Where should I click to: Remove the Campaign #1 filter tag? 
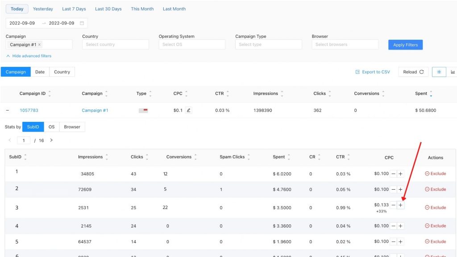[x=39, y=45]
